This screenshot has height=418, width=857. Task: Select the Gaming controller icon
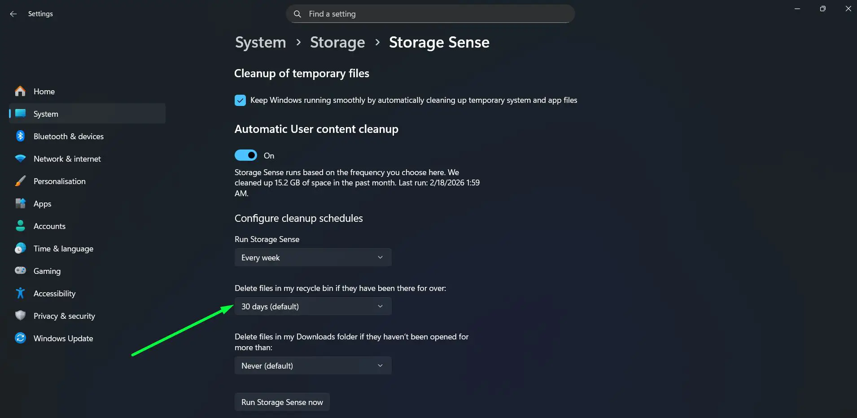click(20, 271)
